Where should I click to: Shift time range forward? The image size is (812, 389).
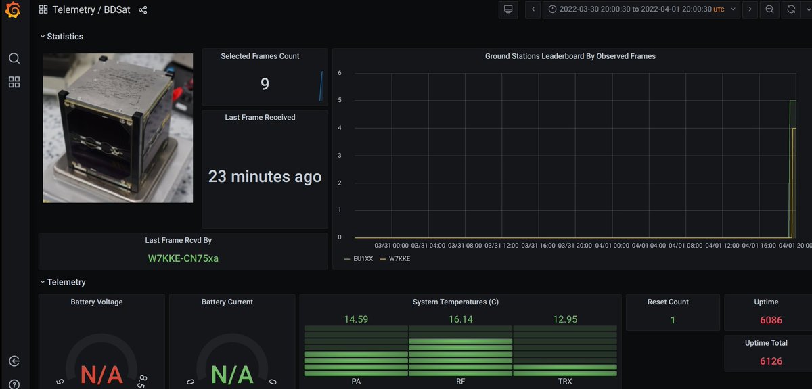[749, 9]
